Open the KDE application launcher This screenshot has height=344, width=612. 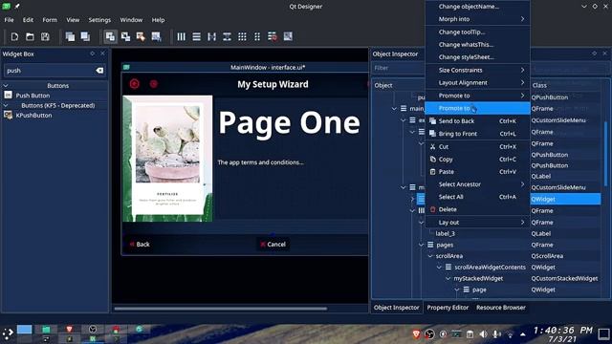tap(8, 333)
